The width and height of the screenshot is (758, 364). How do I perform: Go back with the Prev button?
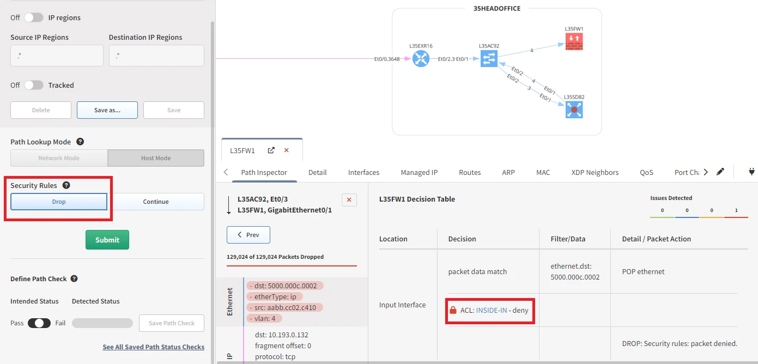click(248, 235)
